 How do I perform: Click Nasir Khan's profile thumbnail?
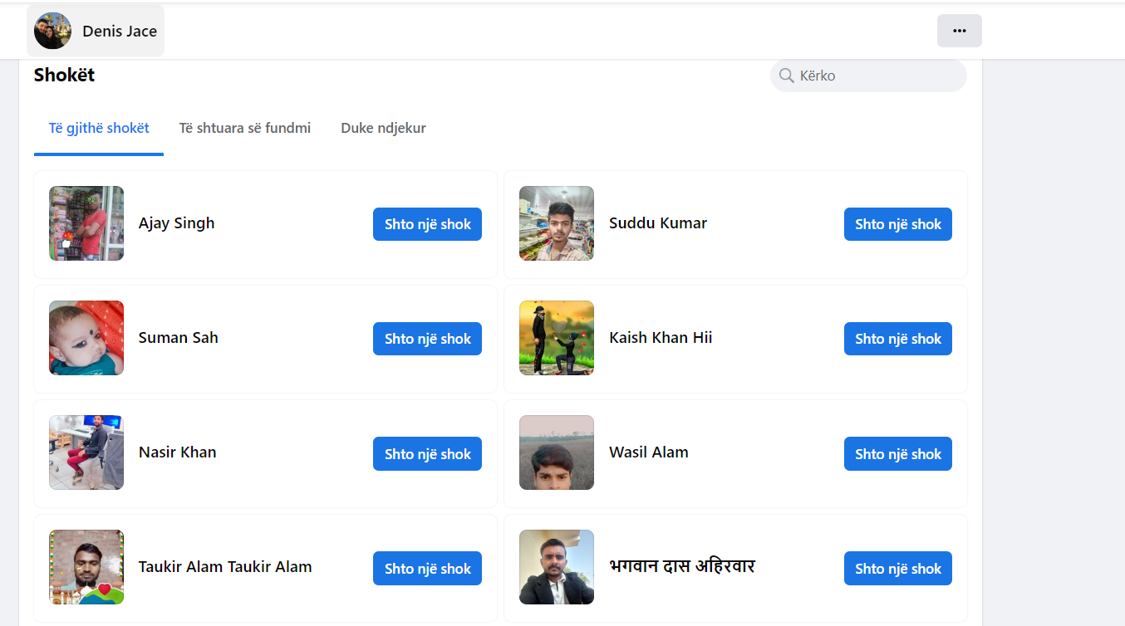click(x=86, y=452)
